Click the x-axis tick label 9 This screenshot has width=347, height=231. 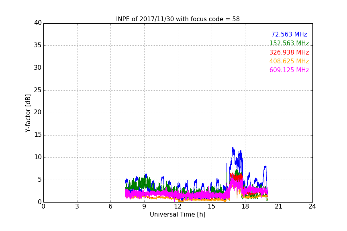(144, 207)
